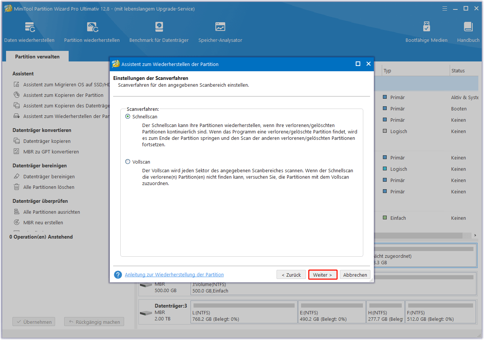484x340 pixels.
Task: Select the Schnellscan radio button
Action: pos(128,116)
